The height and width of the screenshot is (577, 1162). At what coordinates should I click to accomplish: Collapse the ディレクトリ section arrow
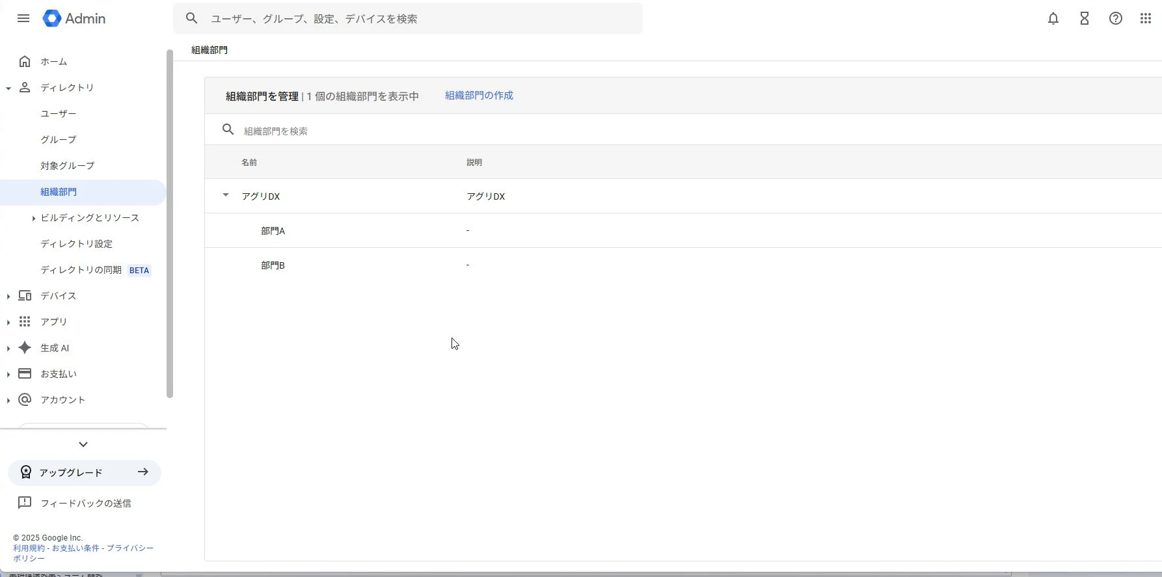click(x=8, y=88)
